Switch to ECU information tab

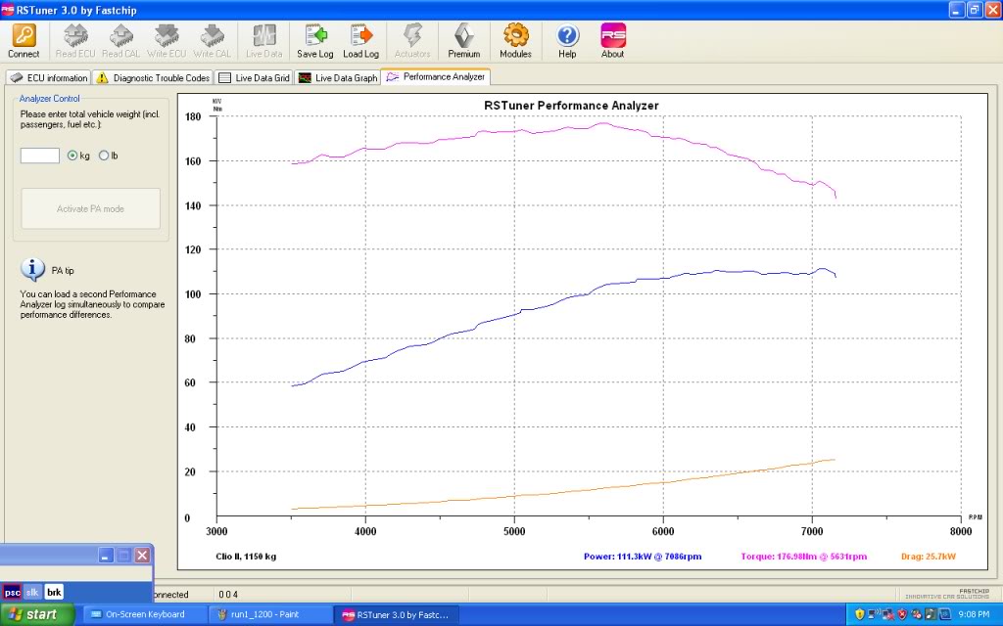point(49,78)
